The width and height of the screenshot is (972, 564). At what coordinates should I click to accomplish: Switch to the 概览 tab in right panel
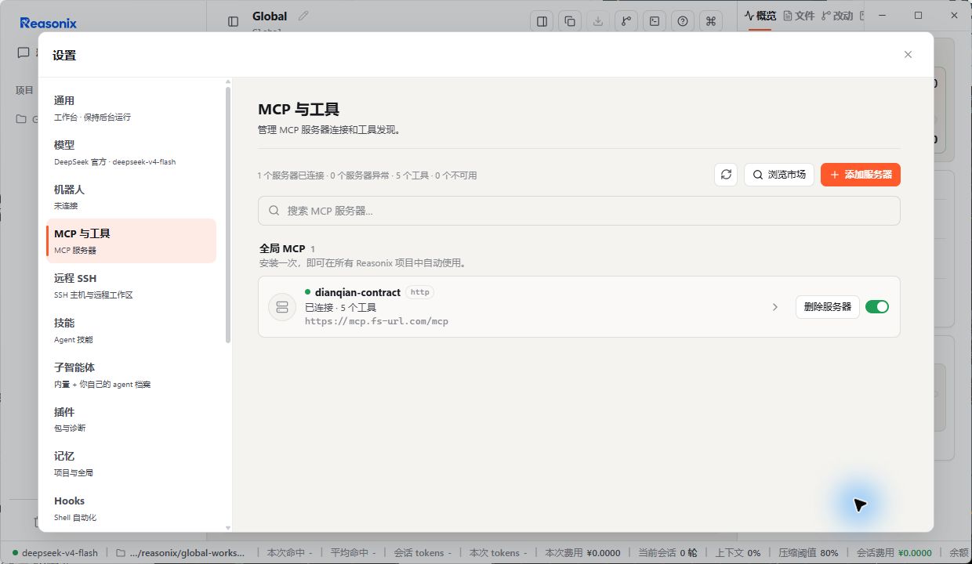pos(760,16)
